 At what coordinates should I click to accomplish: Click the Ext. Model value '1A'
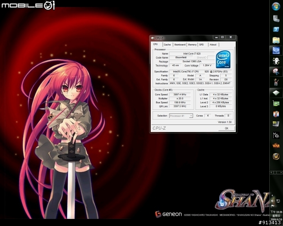200,79
